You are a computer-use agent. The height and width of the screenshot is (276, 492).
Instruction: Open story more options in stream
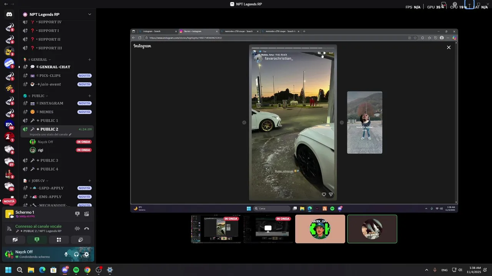coord(331,53)
